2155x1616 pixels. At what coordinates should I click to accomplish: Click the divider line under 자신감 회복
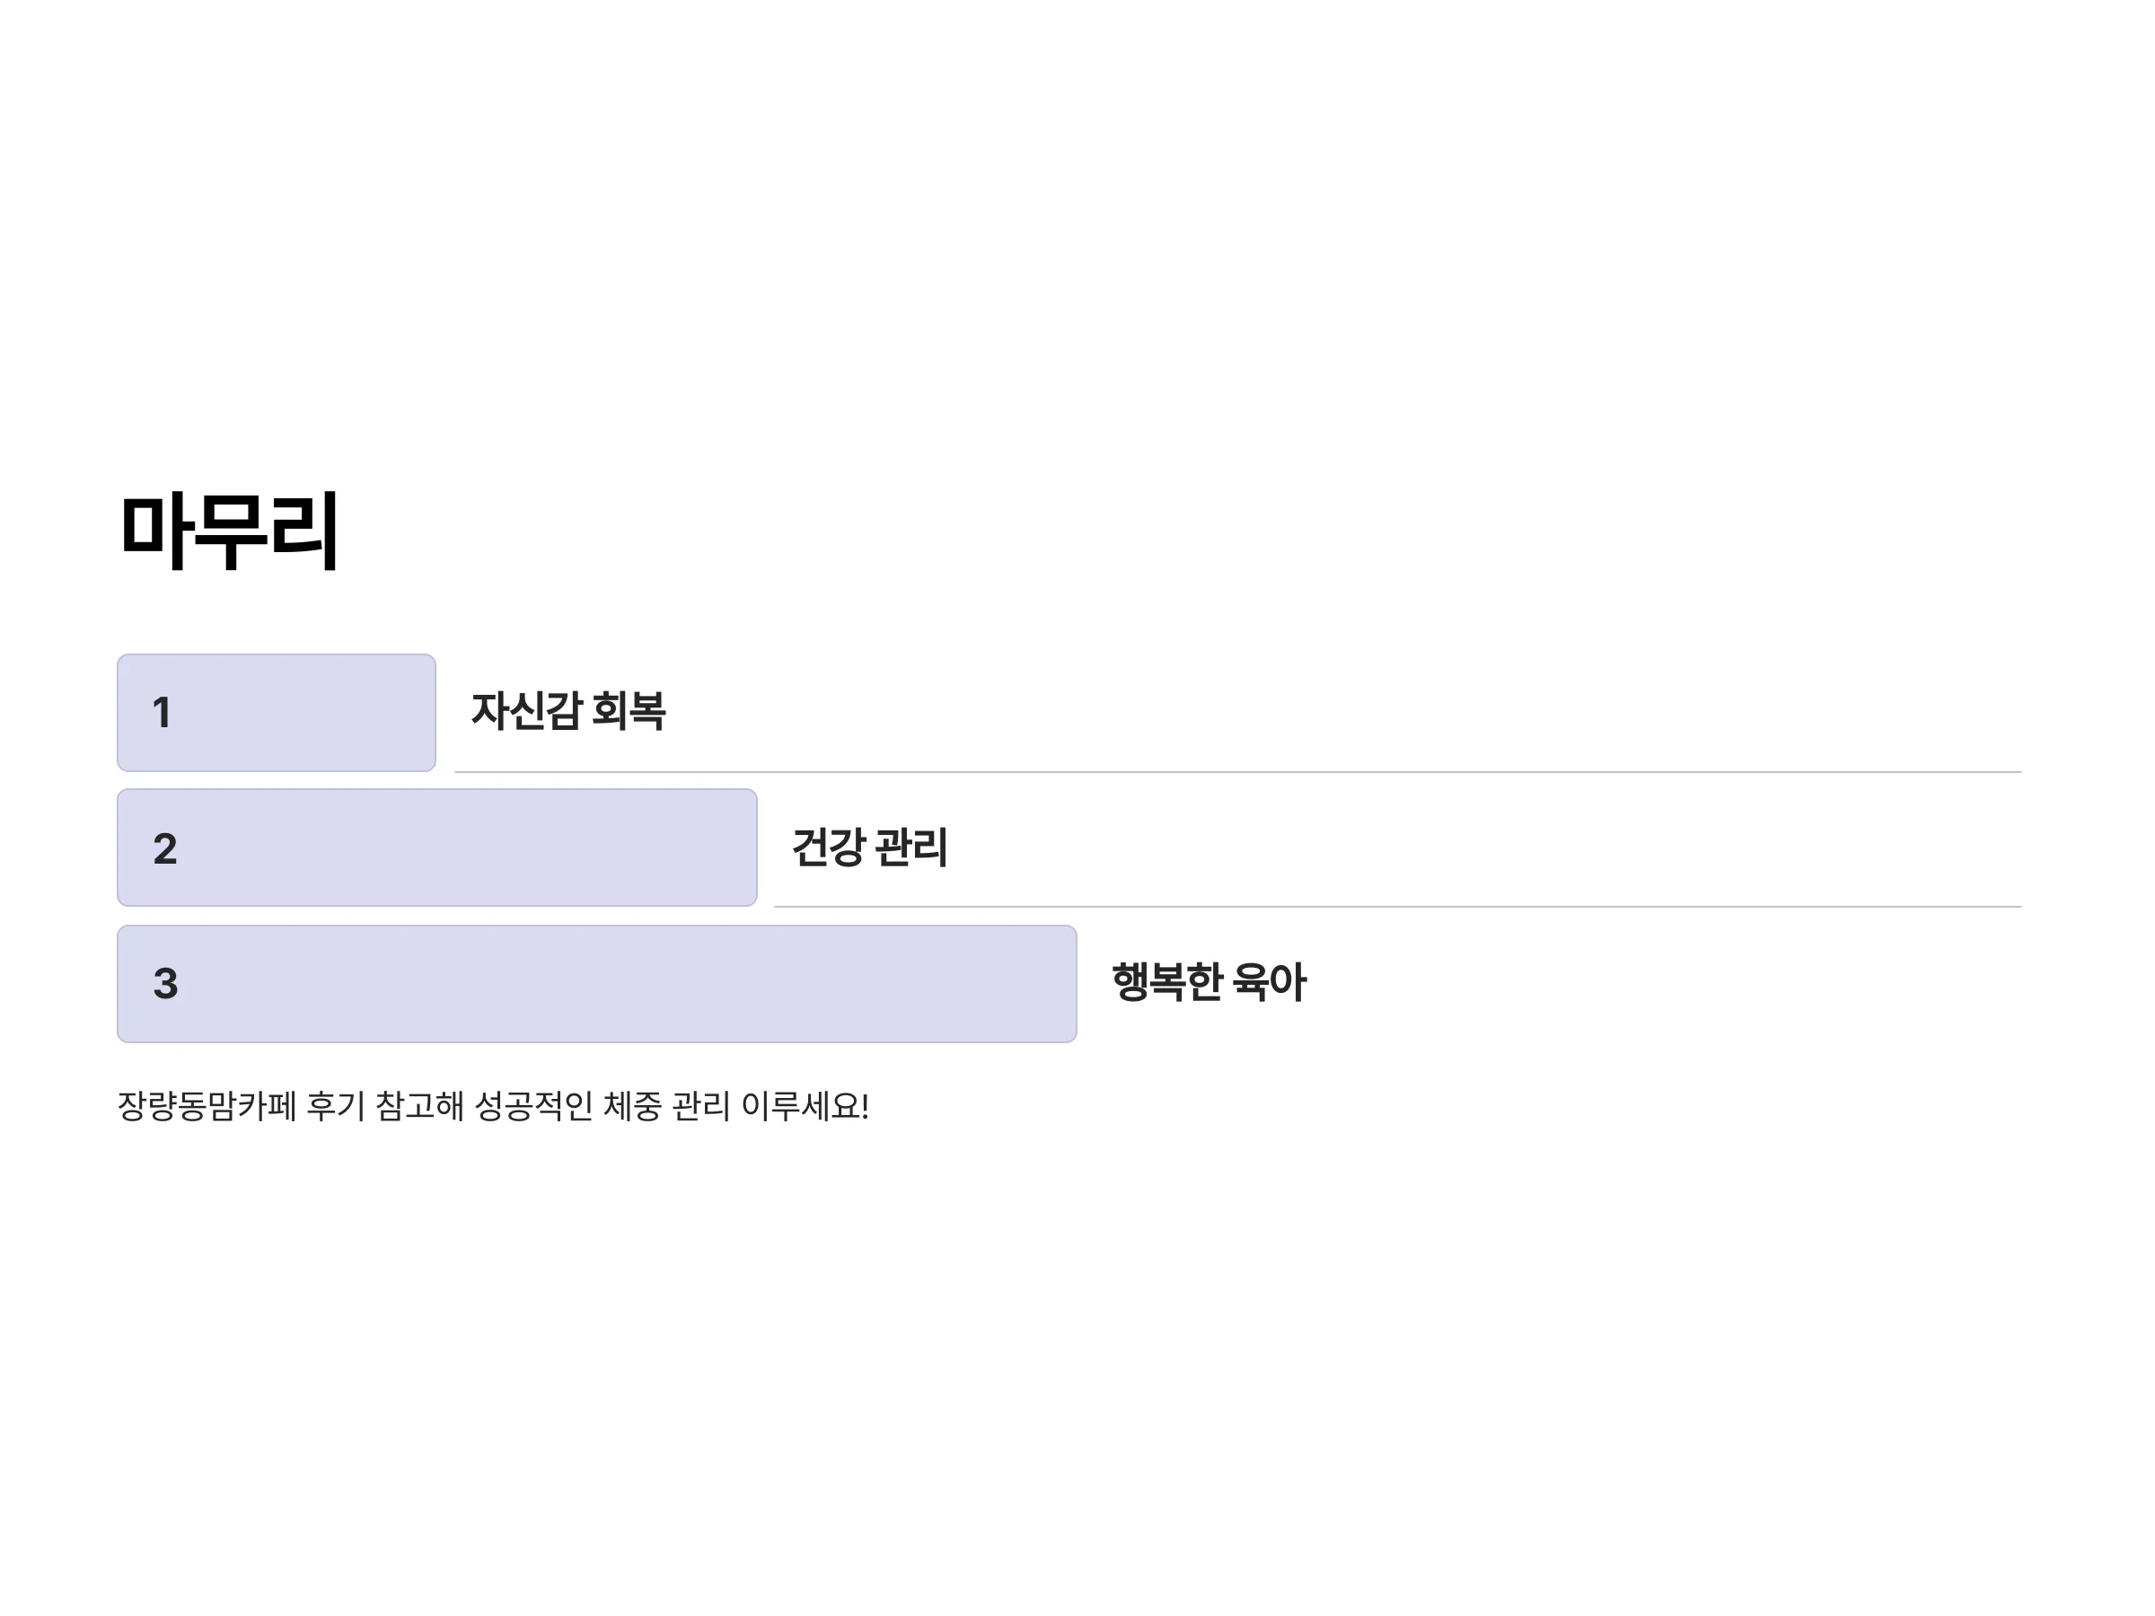(1238, 771)
